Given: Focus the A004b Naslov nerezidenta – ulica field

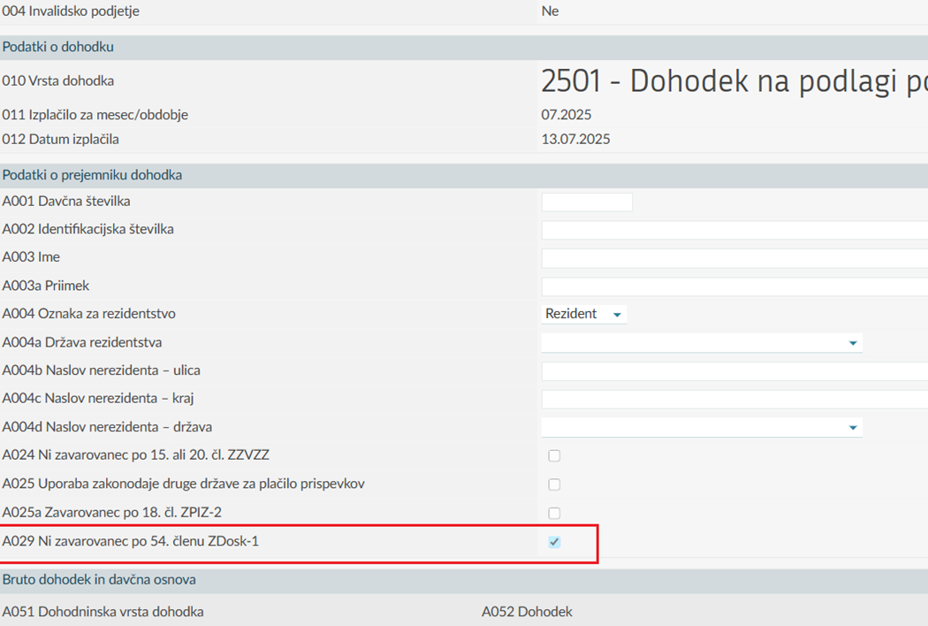Looking at the screenshot, I should click(x=734, y=371).
